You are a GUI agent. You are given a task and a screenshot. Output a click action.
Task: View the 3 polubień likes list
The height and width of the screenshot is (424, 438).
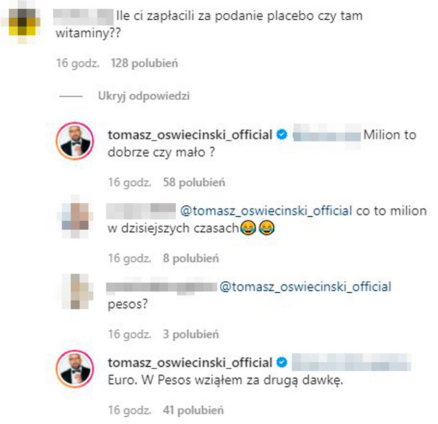191,334
